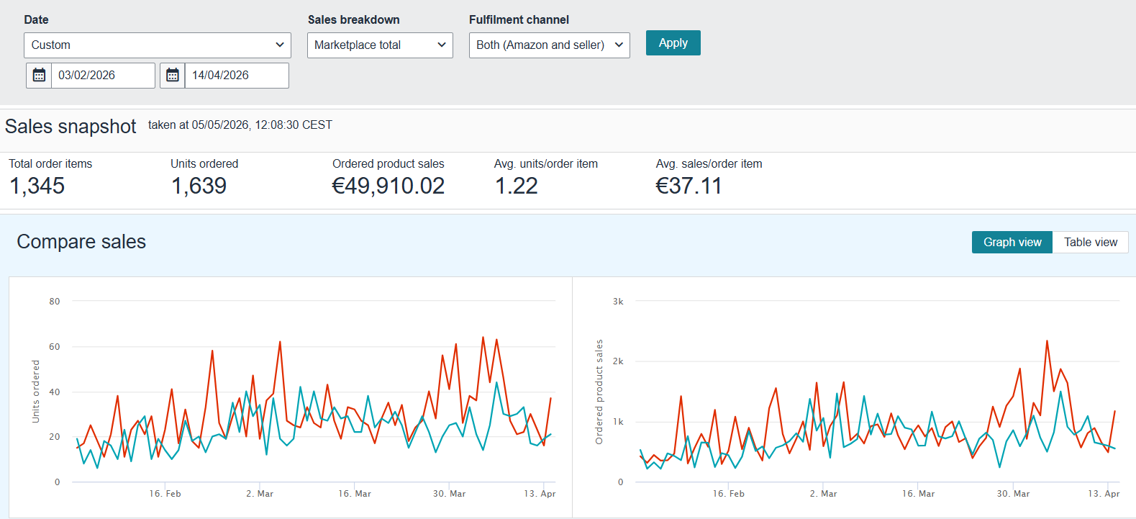Click the 13. Apr marker on units chart

click(x=540, y=494)
